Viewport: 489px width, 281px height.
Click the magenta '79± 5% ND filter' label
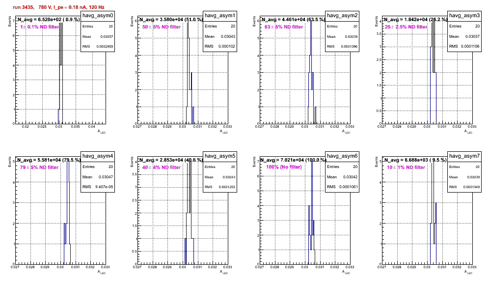pos(39,168)
